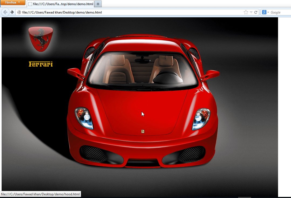Click the small Ferrari badge on the hood
The width and height of the screenshot is (291, 198).
point(143,131)
